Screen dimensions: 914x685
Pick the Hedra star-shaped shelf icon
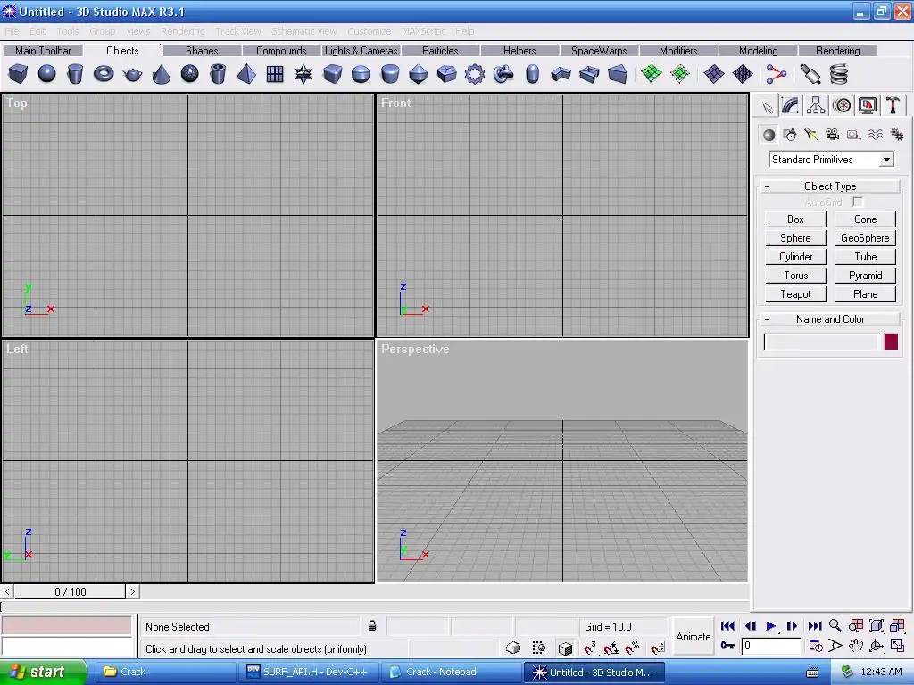click(x=303, y=74)
